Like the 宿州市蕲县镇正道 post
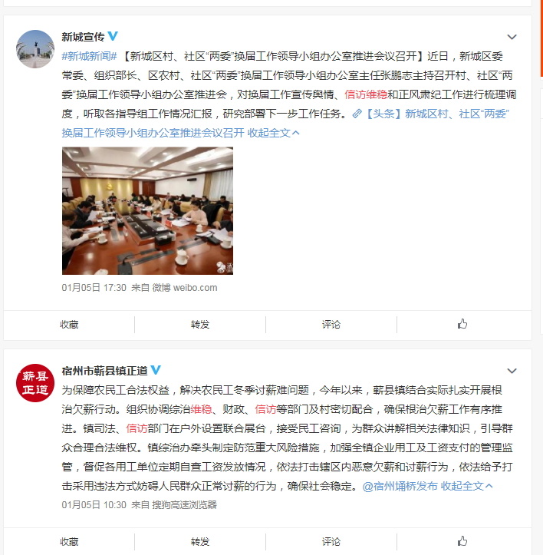The height and width of the screenshot is (555, 543). [x=462, y=541]
